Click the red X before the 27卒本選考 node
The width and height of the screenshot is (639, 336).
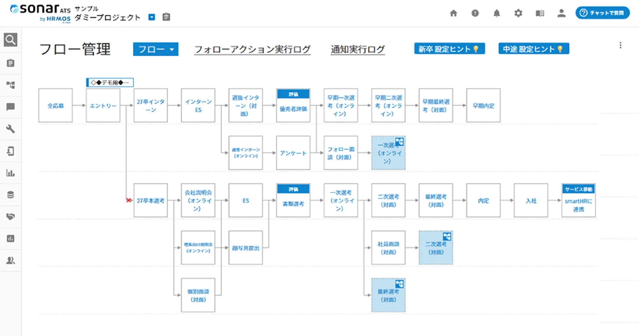pyautogui.click(x=128, y=200)
